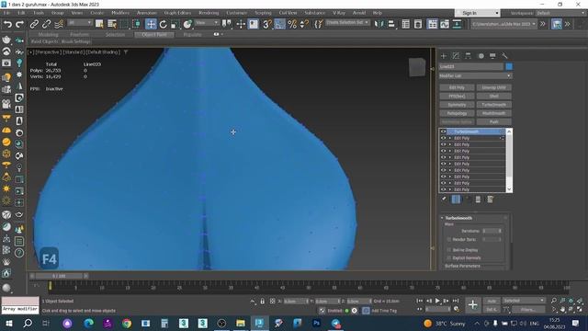This screenshot has height=331, width=588.
Task: Click the object name field Line023
Action: tap(471, 66)
